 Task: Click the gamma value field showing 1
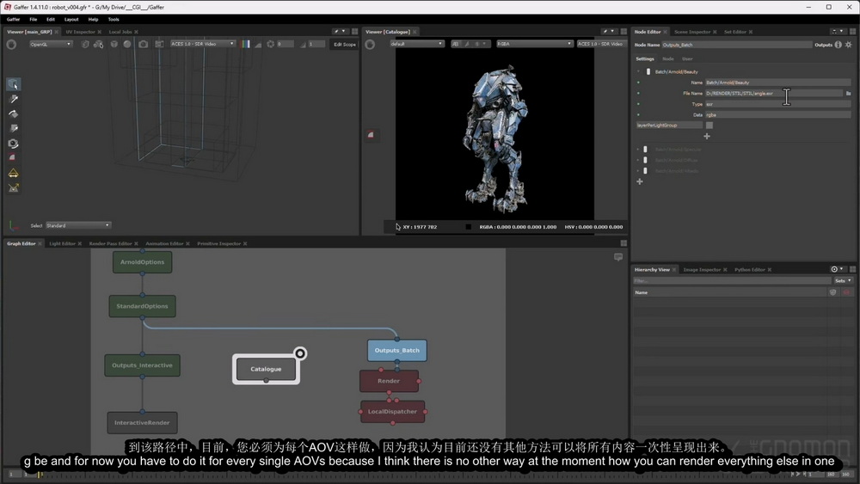(x=316, y=44)
